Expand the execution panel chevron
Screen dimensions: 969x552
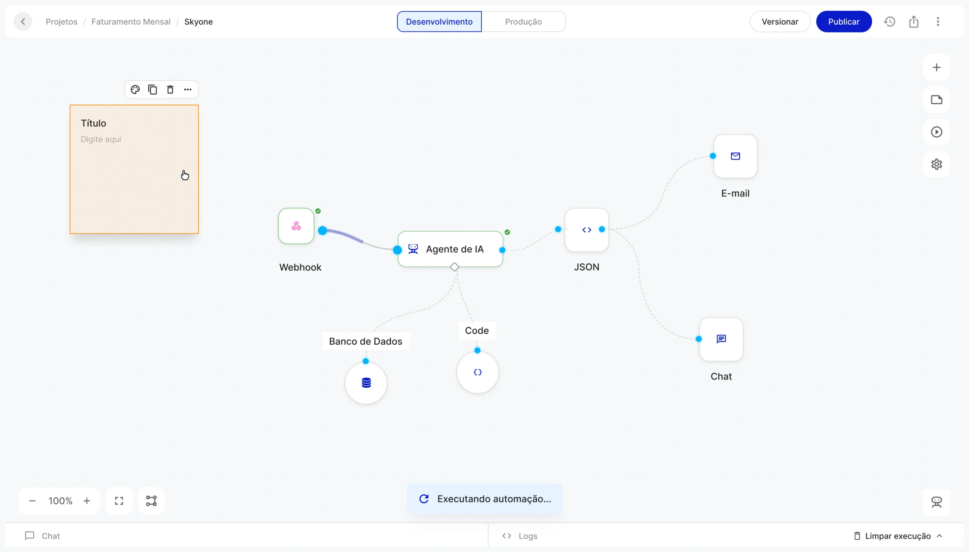click(x=939, y=536)
